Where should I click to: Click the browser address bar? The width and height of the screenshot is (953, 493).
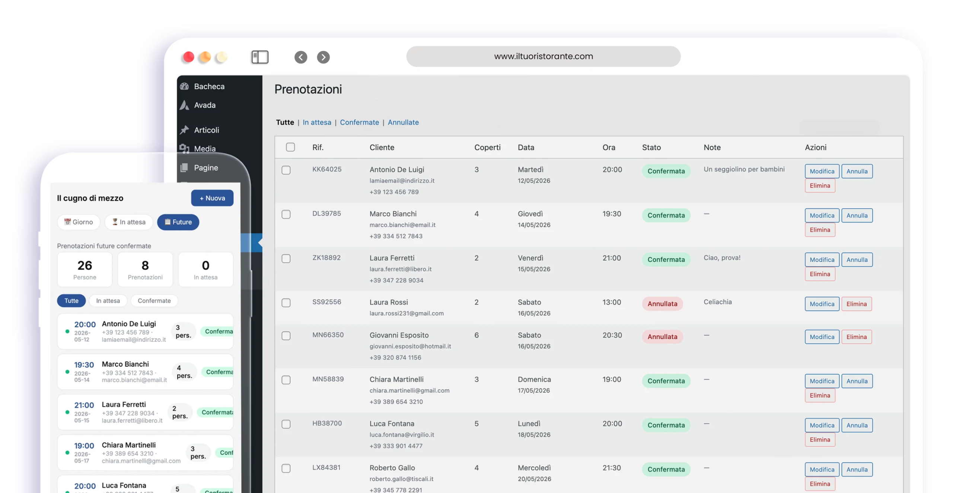pos(543,57)
